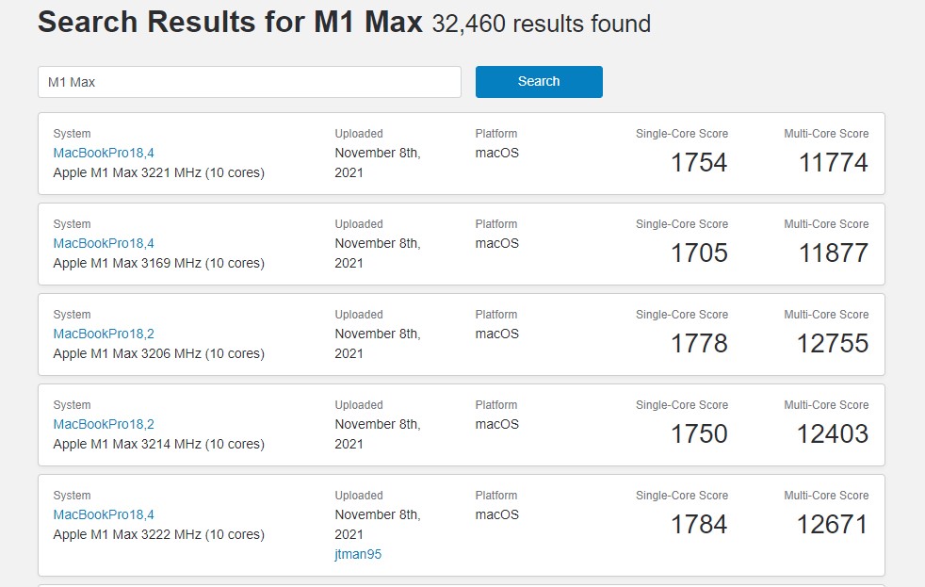The height and width of the screenshot is (587, 925).
Task: Open MacBookPro18,2 link for the 3214 MHz result
Action: (104, 424)
